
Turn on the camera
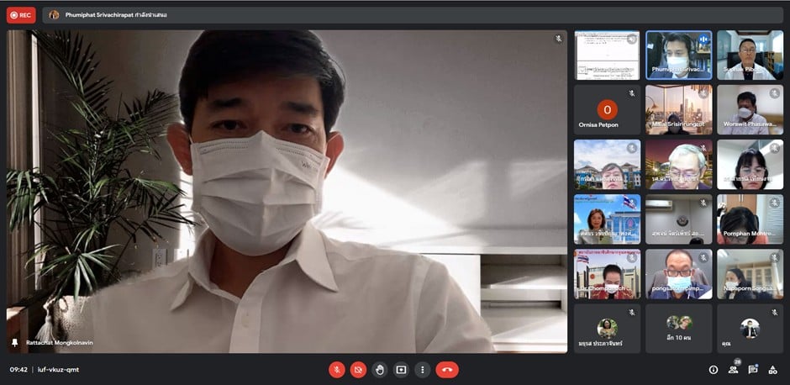[358, 369]
